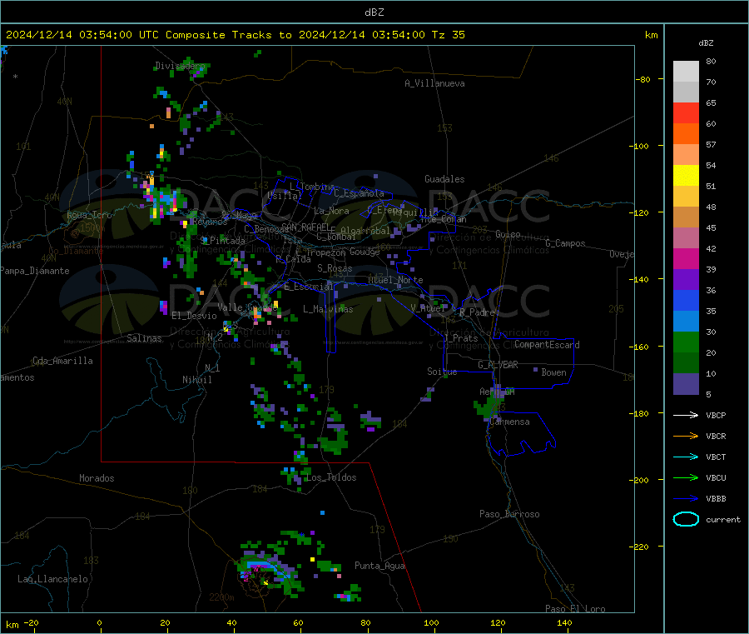Click the Lag.Llancanelo label

[x=52, y=579]
